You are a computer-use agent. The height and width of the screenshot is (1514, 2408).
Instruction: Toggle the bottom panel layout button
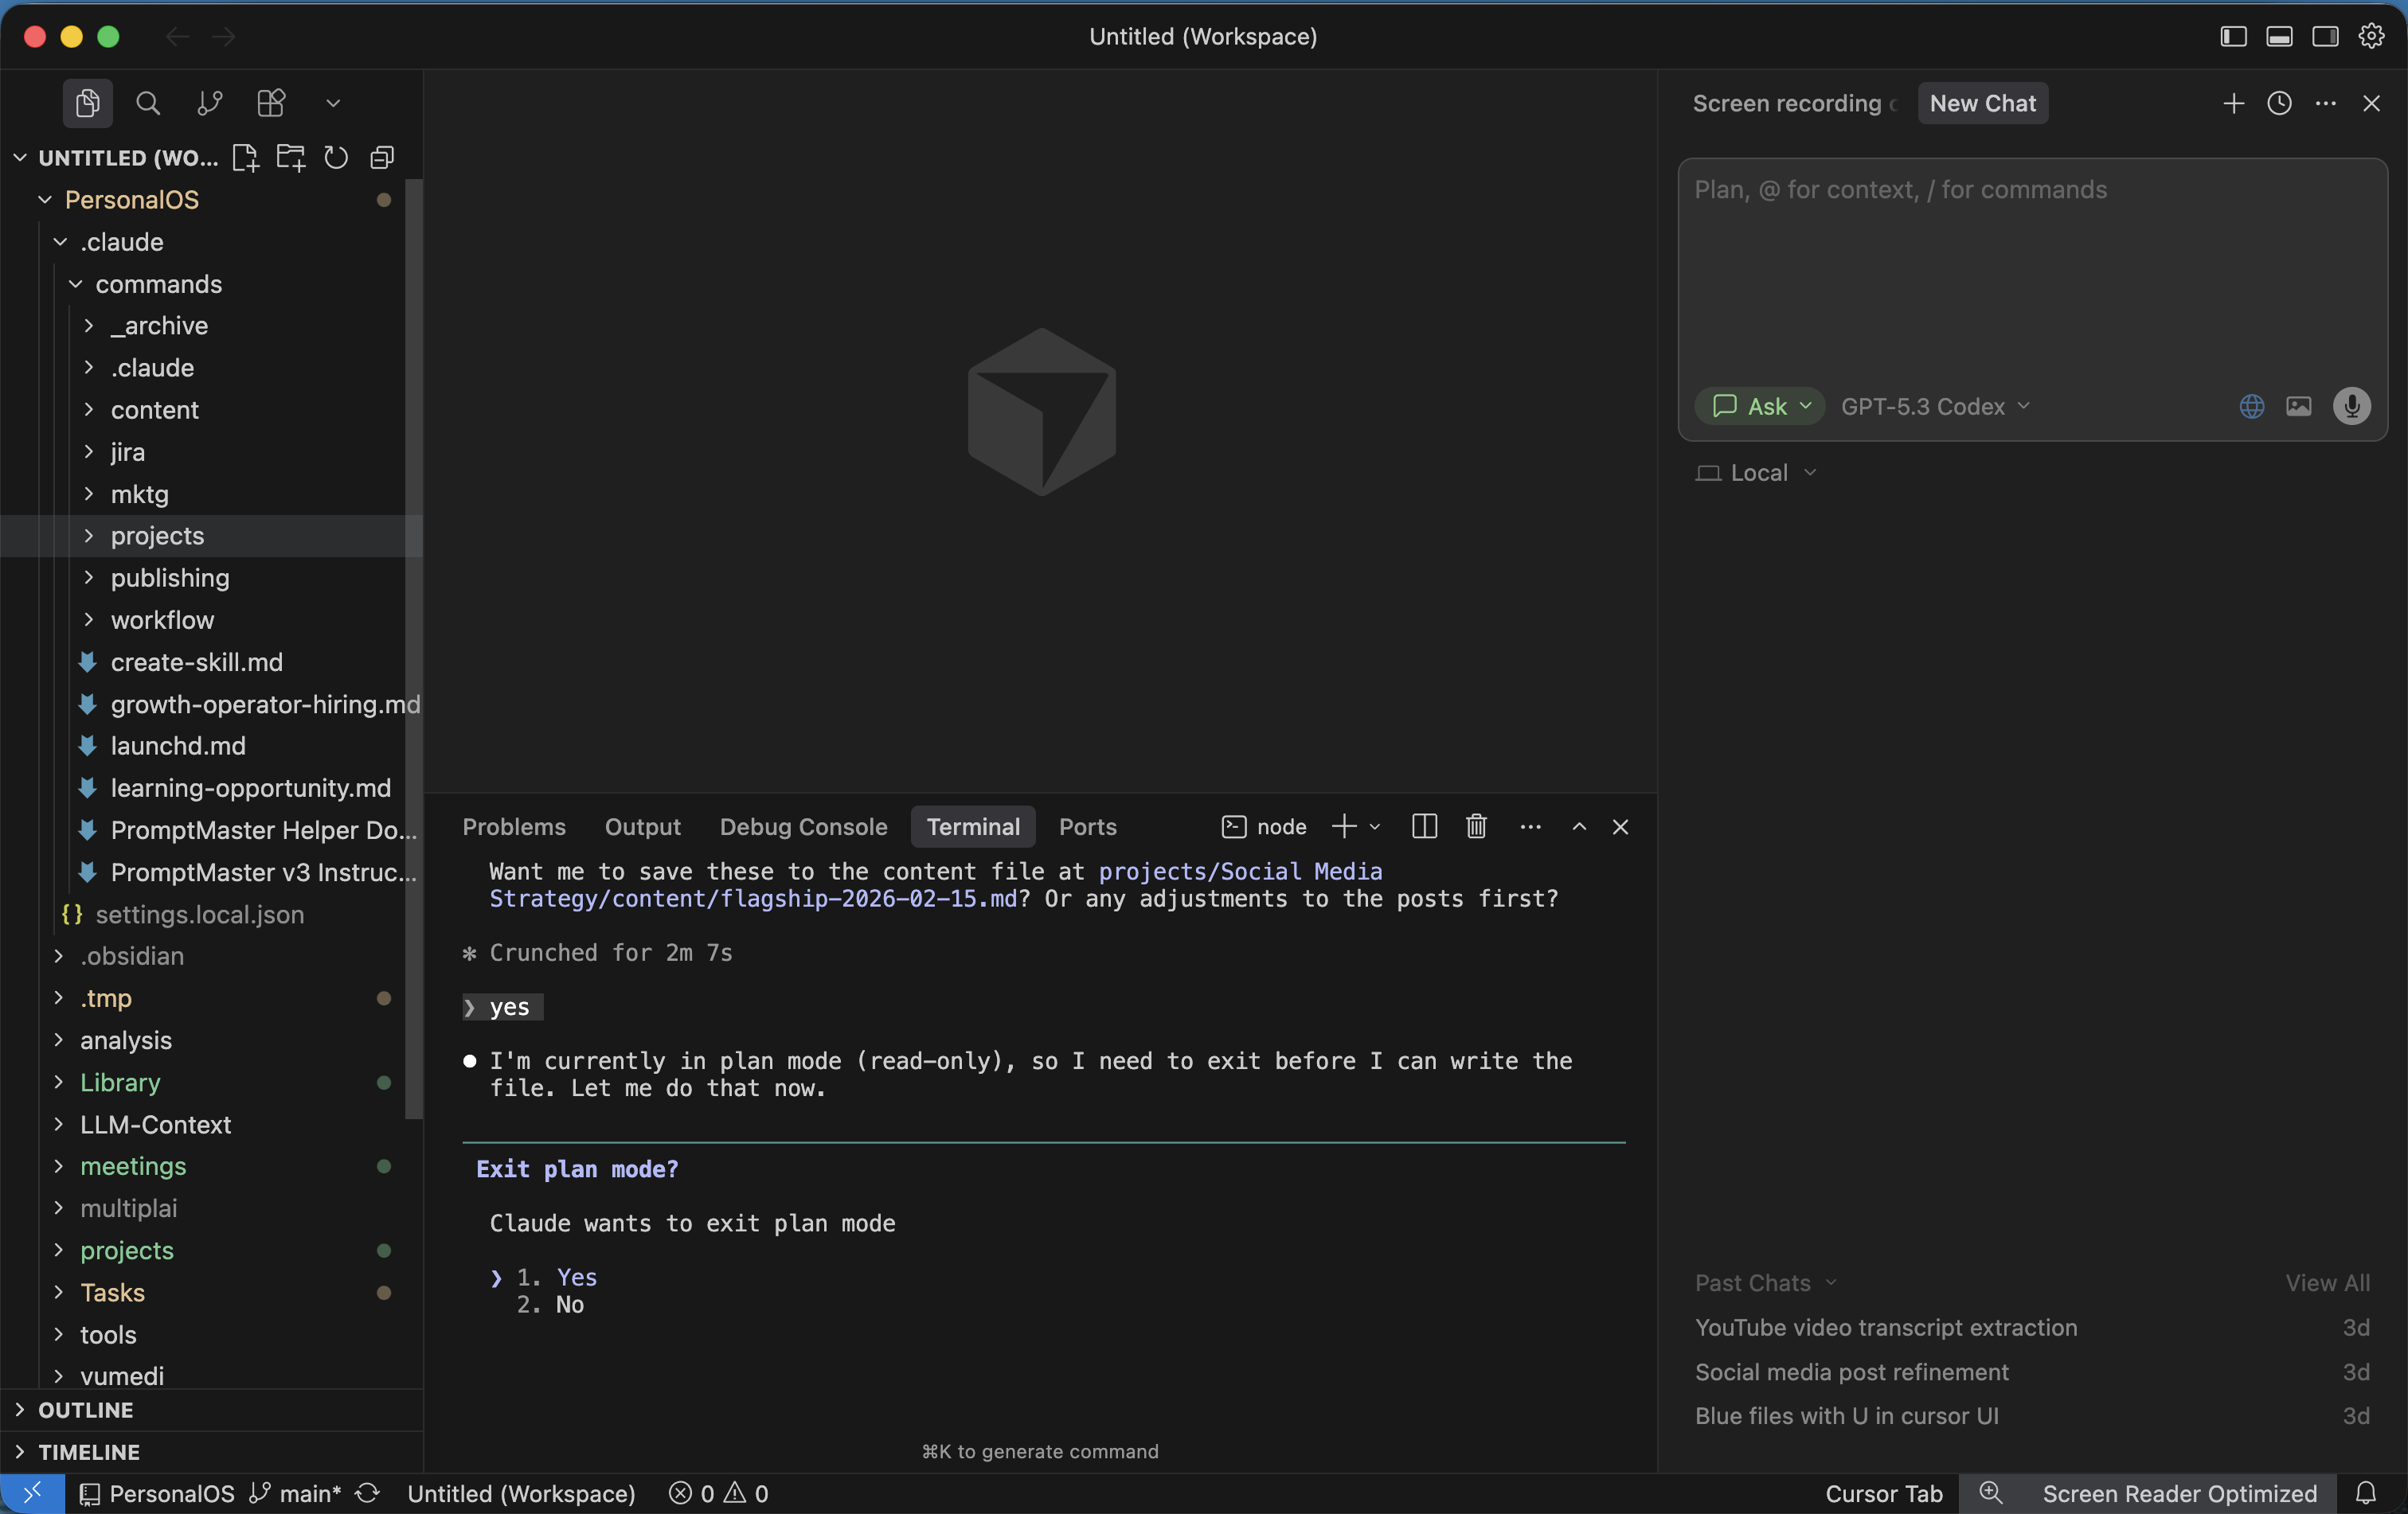point(2279,37)
